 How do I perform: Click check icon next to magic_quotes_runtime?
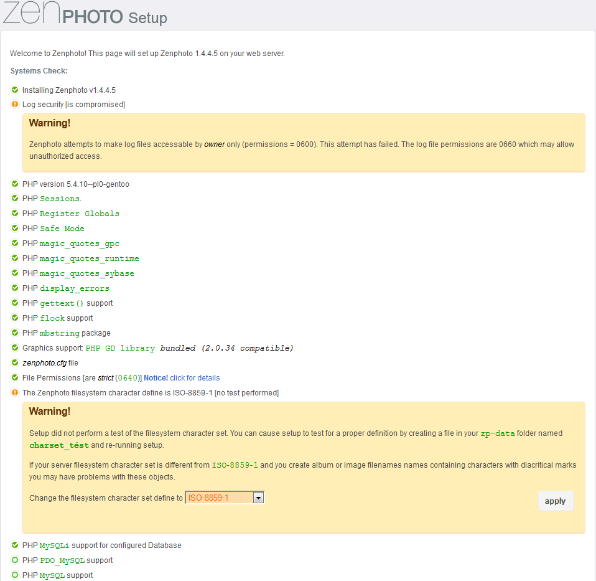[x=15, y=258]
